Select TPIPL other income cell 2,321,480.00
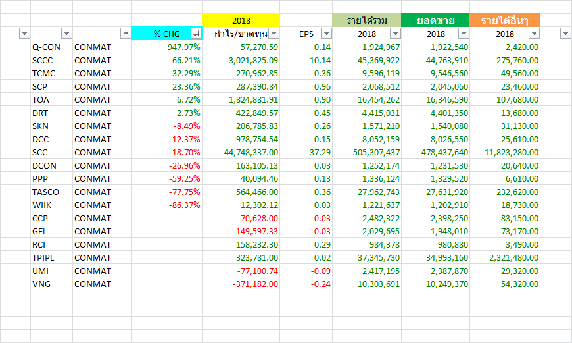 [504, 257]
